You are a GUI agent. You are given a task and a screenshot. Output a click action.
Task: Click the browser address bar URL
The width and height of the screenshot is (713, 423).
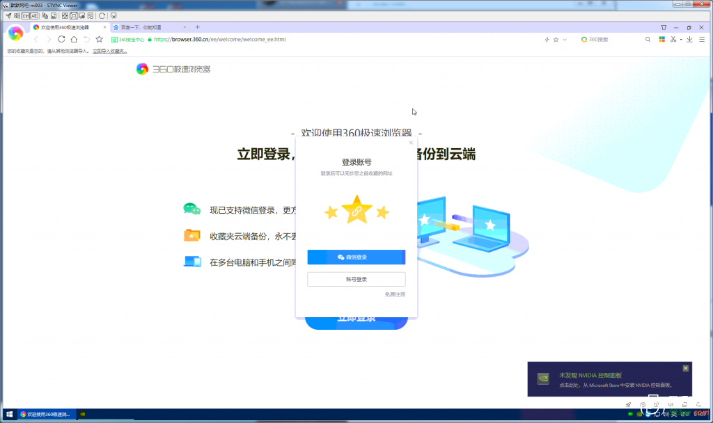point(219,40)
